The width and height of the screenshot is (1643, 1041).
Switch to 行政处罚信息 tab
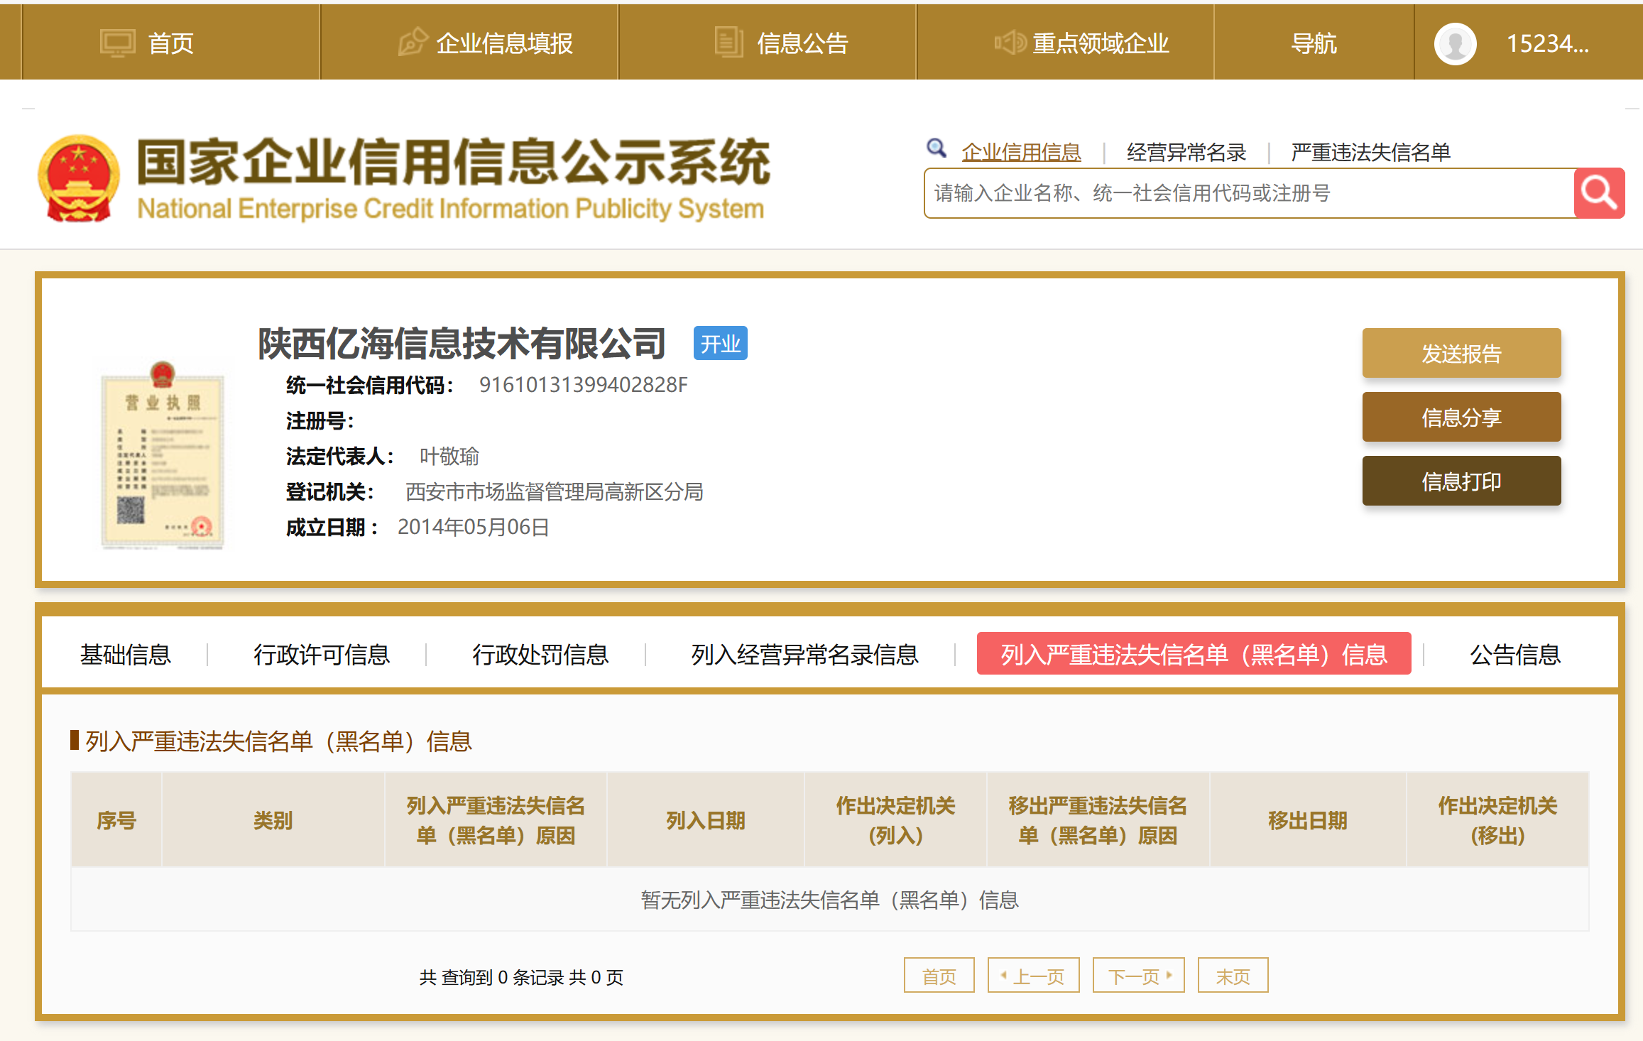(x=540, y=654)
